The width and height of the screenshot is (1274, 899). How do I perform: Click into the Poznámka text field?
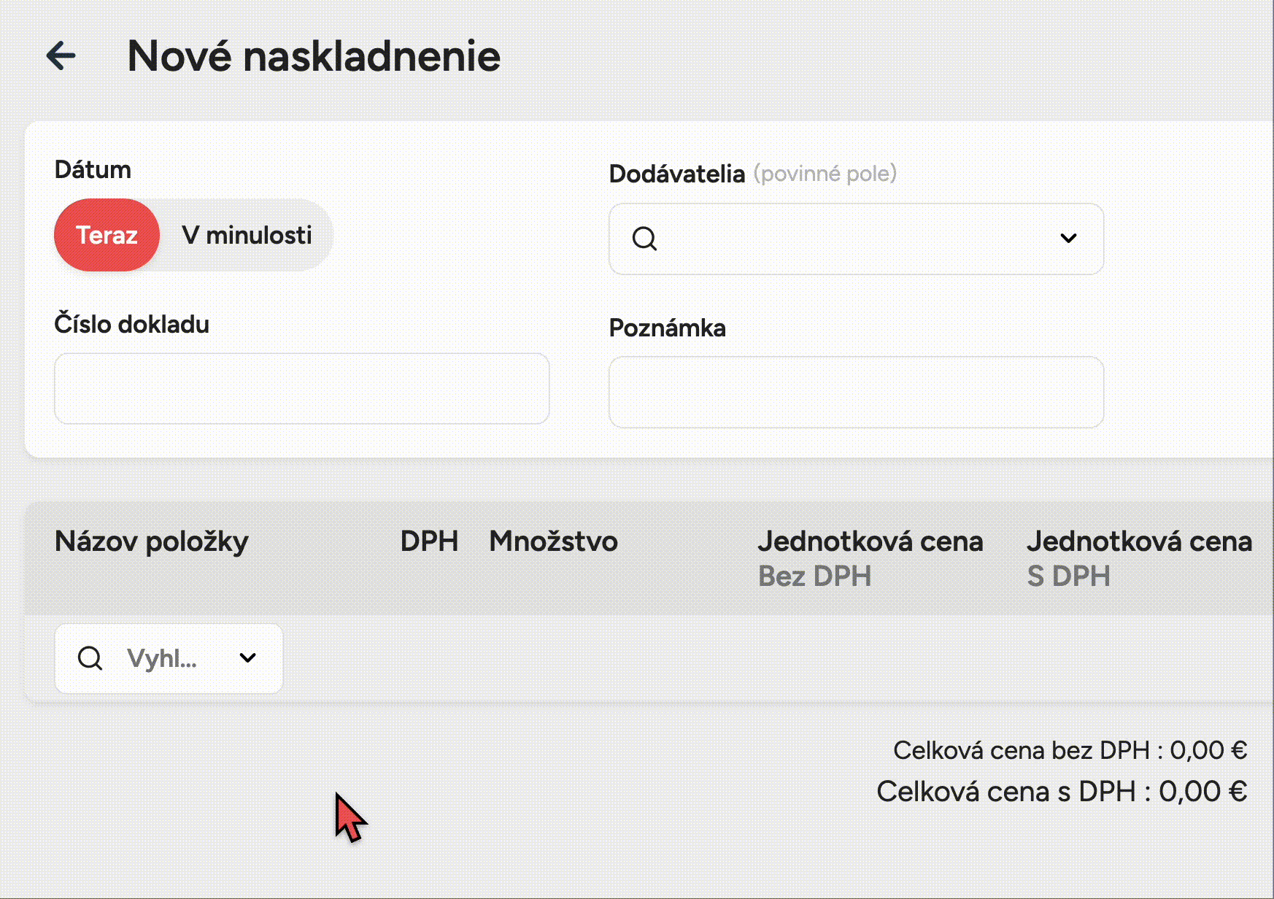point(856,392)
